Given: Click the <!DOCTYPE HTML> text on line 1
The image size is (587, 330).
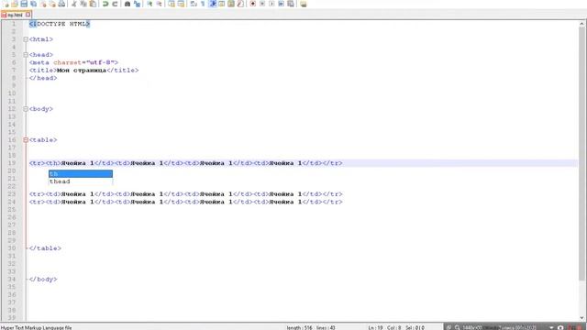Looking at the screenshot, I should pyautogui.click(x=60, y=24).
